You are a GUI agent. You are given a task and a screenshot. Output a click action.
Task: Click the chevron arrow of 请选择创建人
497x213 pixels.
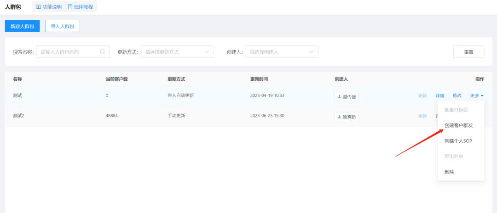point(312,52)
